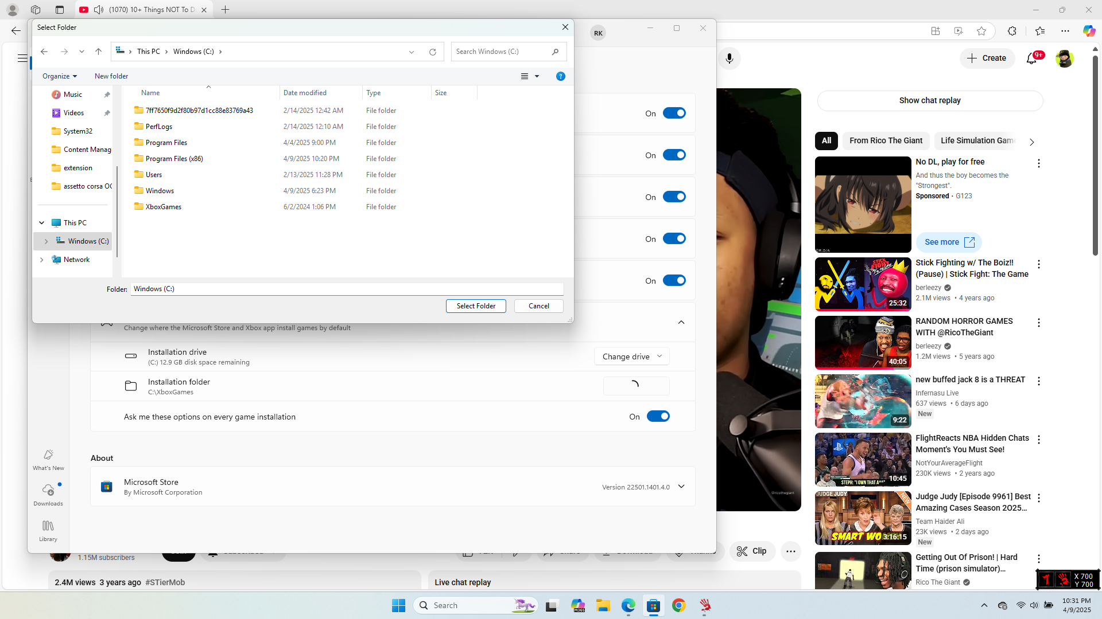Viewport: 1102px width, 619px height.
Task: Click Show chat replay button
Action: point(930,101)
